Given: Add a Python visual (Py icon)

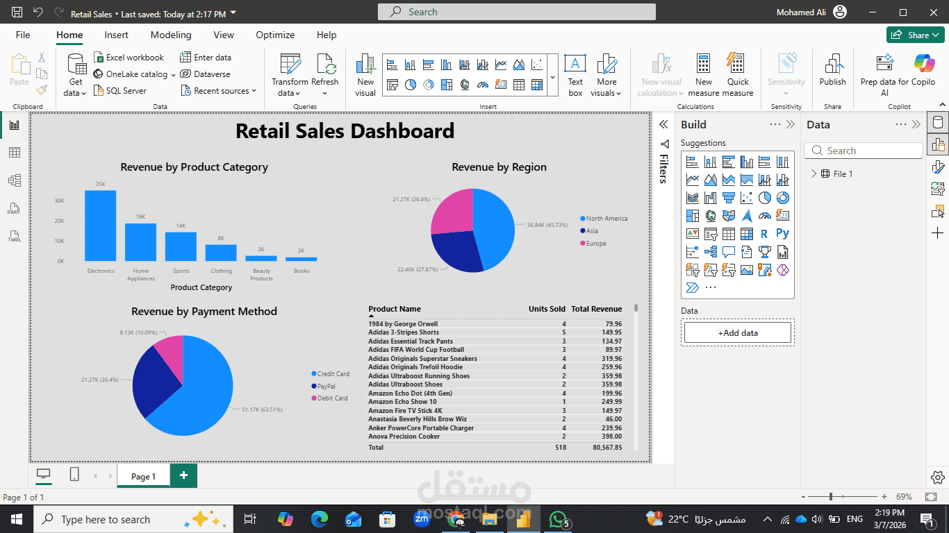Looking at the screenshot, I should tap(783, 234).
